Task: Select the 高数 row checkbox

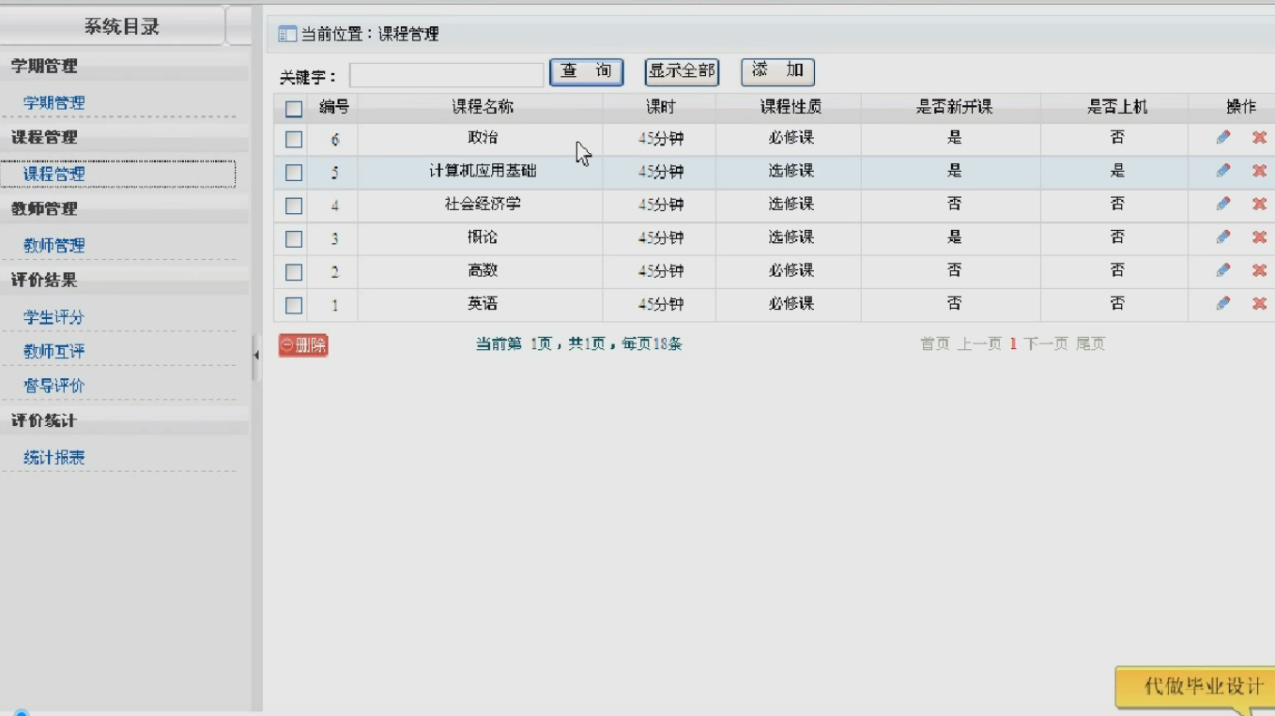Action: tap(294, 272)
